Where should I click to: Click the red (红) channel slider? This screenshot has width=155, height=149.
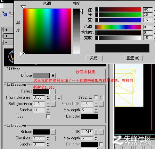pos(118,10)
